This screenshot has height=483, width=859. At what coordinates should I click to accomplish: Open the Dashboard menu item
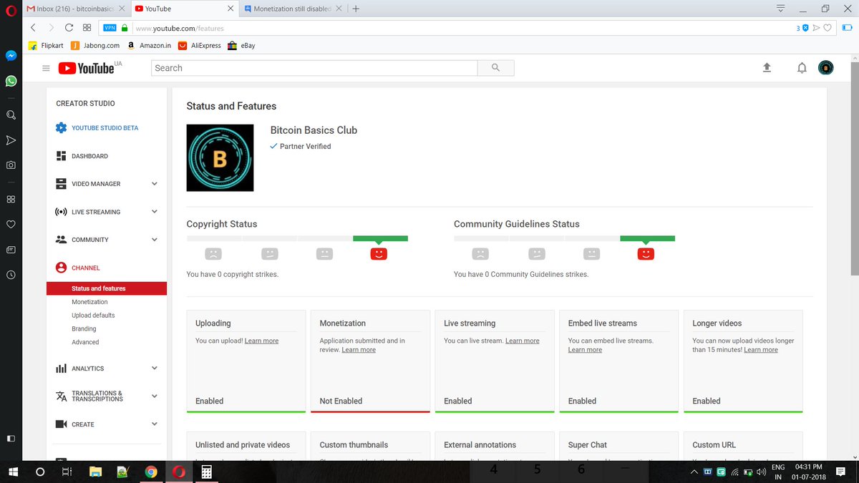89,156
